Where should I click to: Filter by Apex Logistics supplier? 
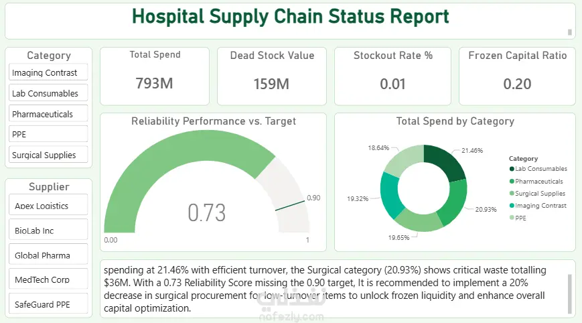[48, 206]
